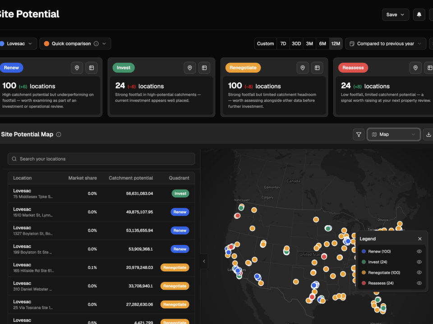Click the Reassess card map pin icon
This screenshot has height=324, width=433.
point(415,68)
